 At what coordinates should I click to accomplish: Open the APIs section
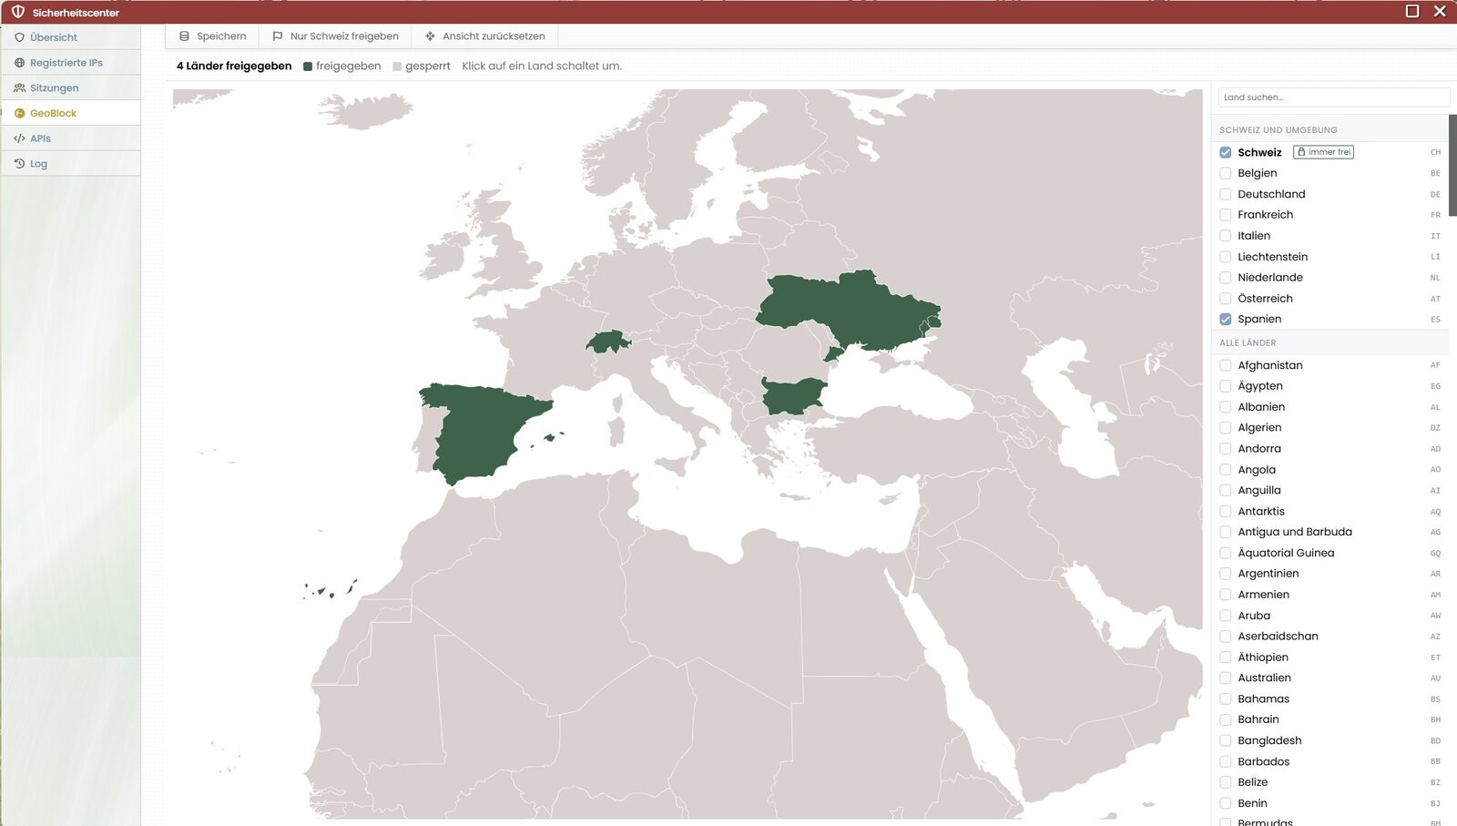[71, 138]
